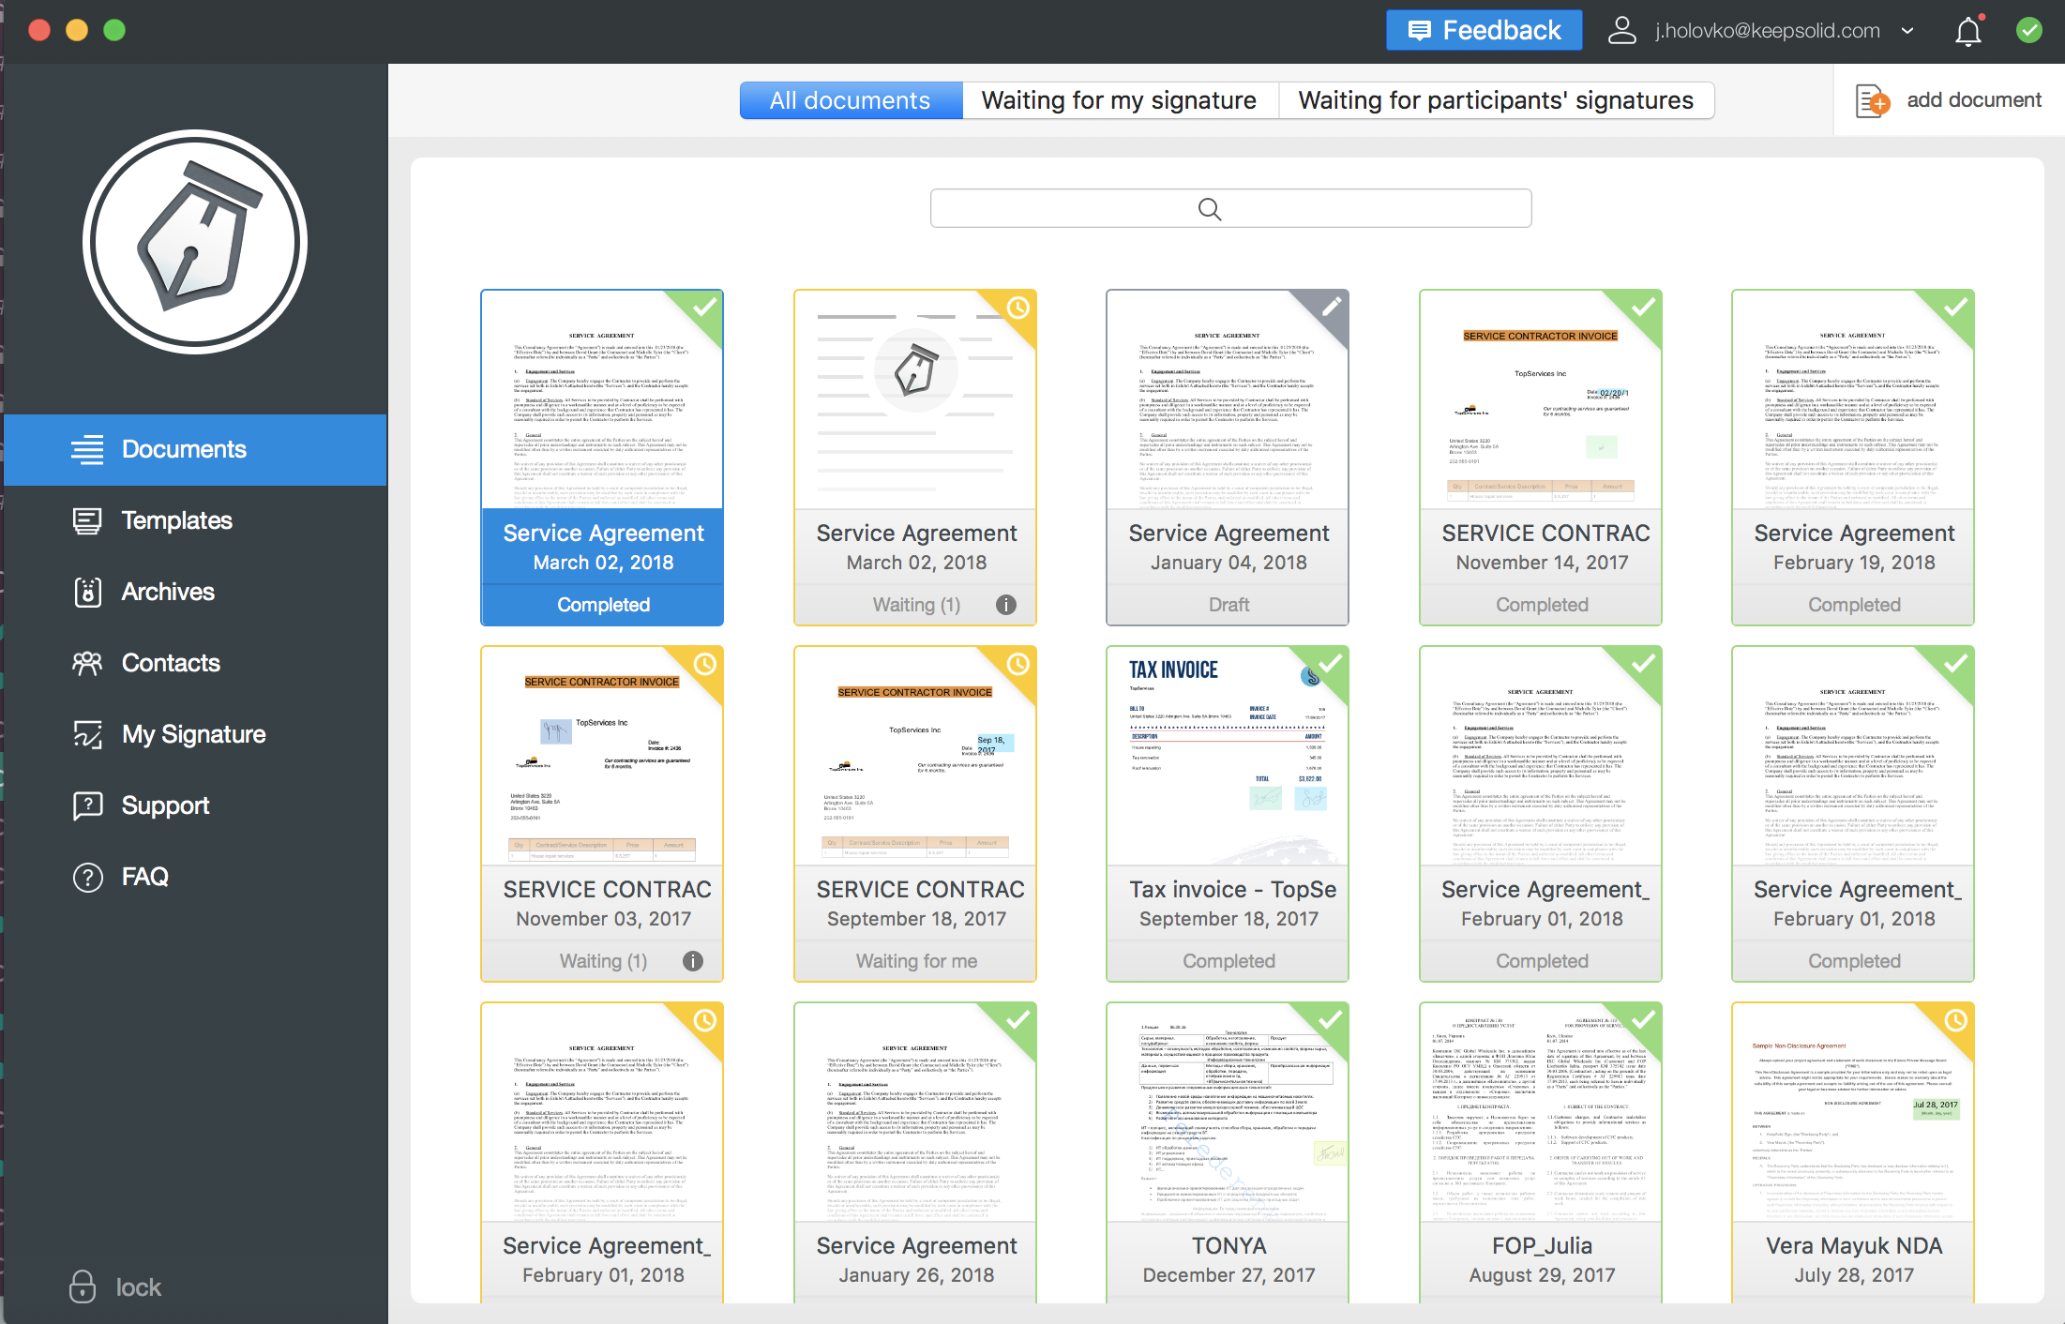Select Waiting for participants' signatures tab

click(1496, 100)
